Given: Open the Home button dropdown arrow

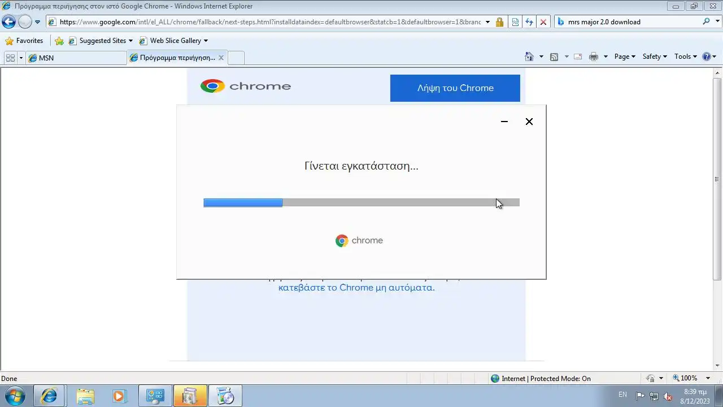Looking at the screenshot, I should 541,57.
